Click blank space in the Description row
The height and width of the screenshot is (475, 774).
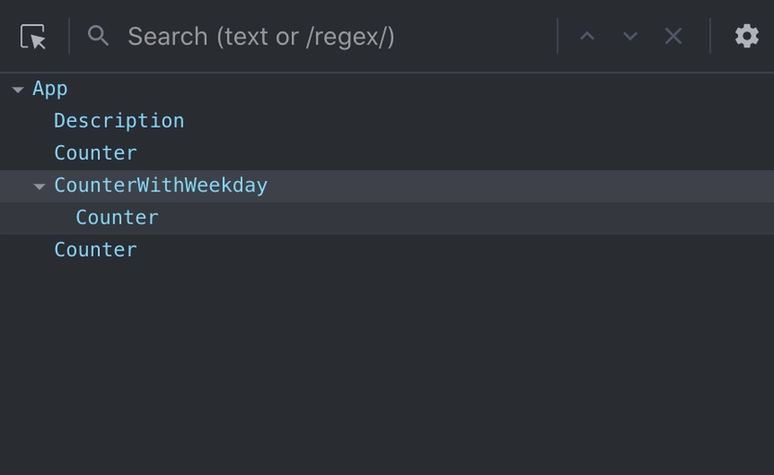(479, 121)
